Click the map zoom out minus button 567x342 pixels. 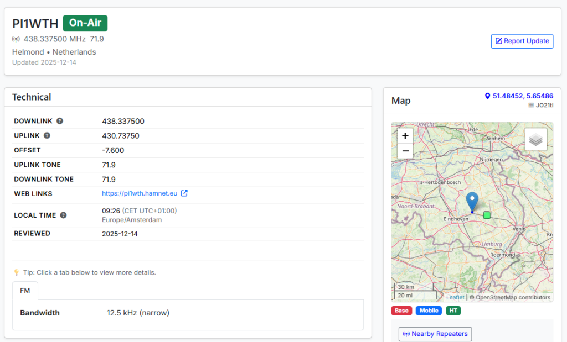pyautogui.click(x=405, y=151)
